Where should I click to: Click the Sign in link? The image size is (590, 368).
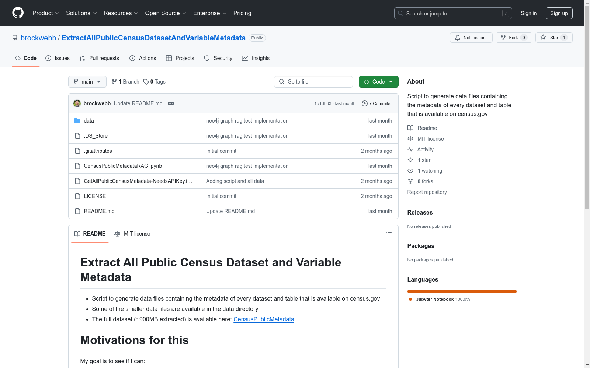[x=529, y=13]
